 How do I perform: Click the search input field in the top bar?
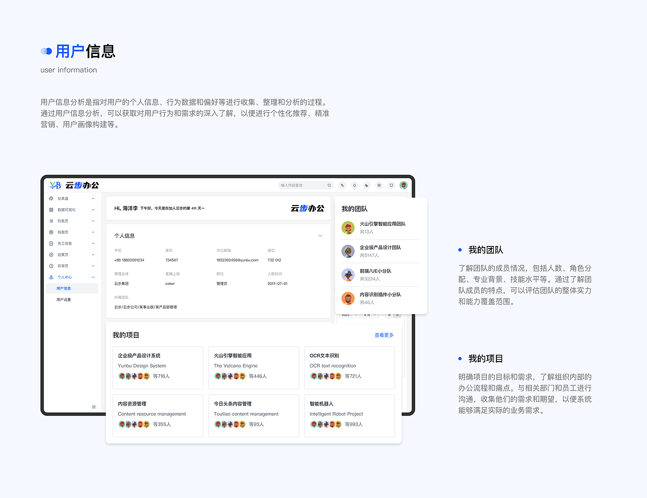(x=303, y=185)
